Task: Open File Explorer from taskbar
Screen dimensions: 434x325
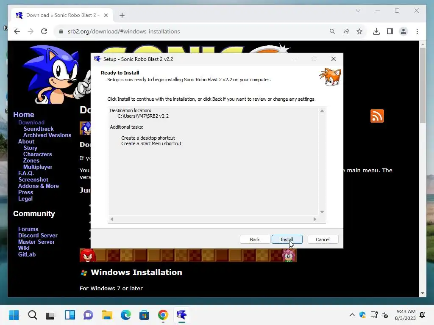Action: coord(107,315)
